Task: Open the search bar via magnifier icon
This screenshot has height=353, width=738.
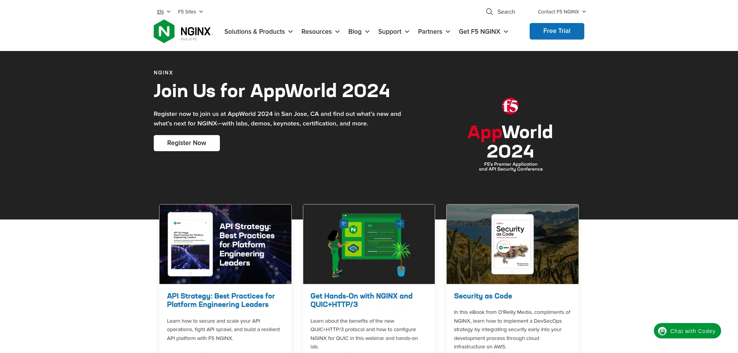Action: 489,12
